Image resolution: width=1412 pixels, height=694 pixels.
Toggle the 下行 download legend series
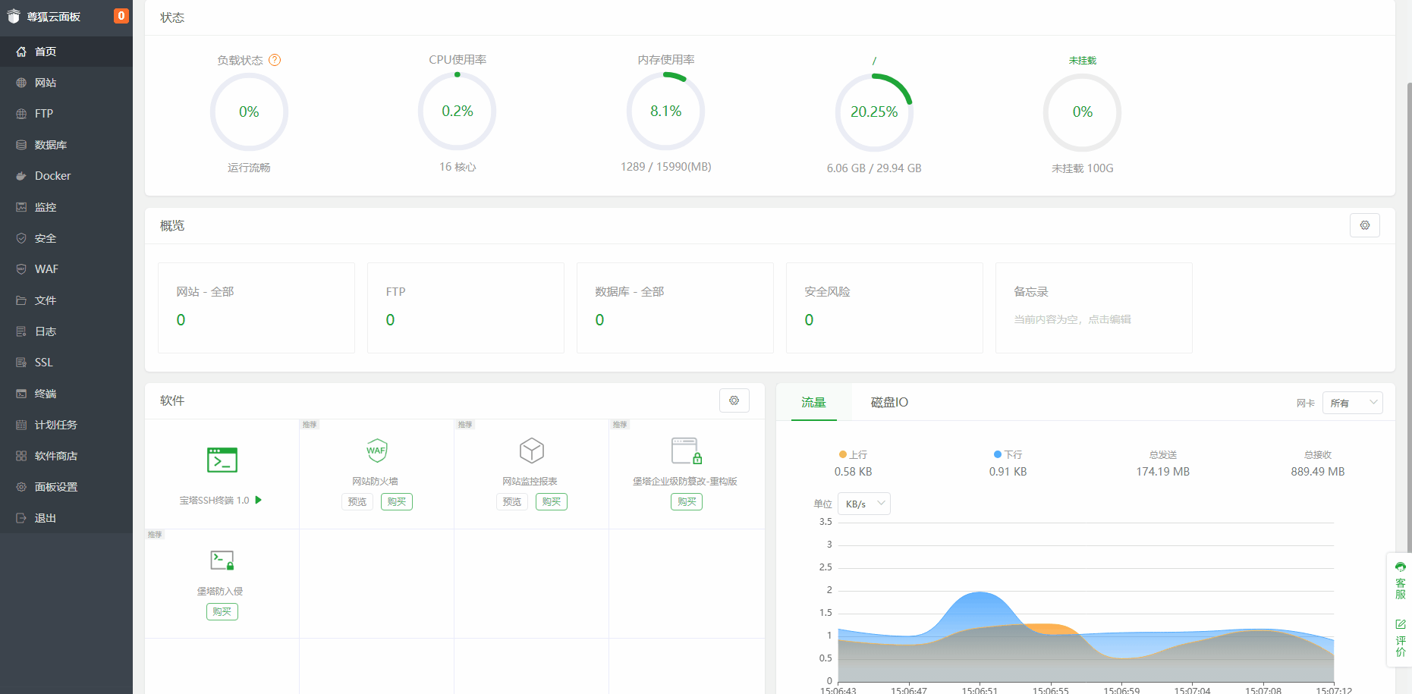pyautogui.click(x=1008, y=454)
